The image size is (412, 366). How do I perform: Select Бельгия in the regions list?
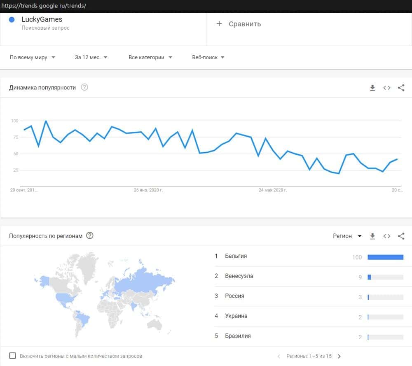pyautogui.click(x=236, y=256)
